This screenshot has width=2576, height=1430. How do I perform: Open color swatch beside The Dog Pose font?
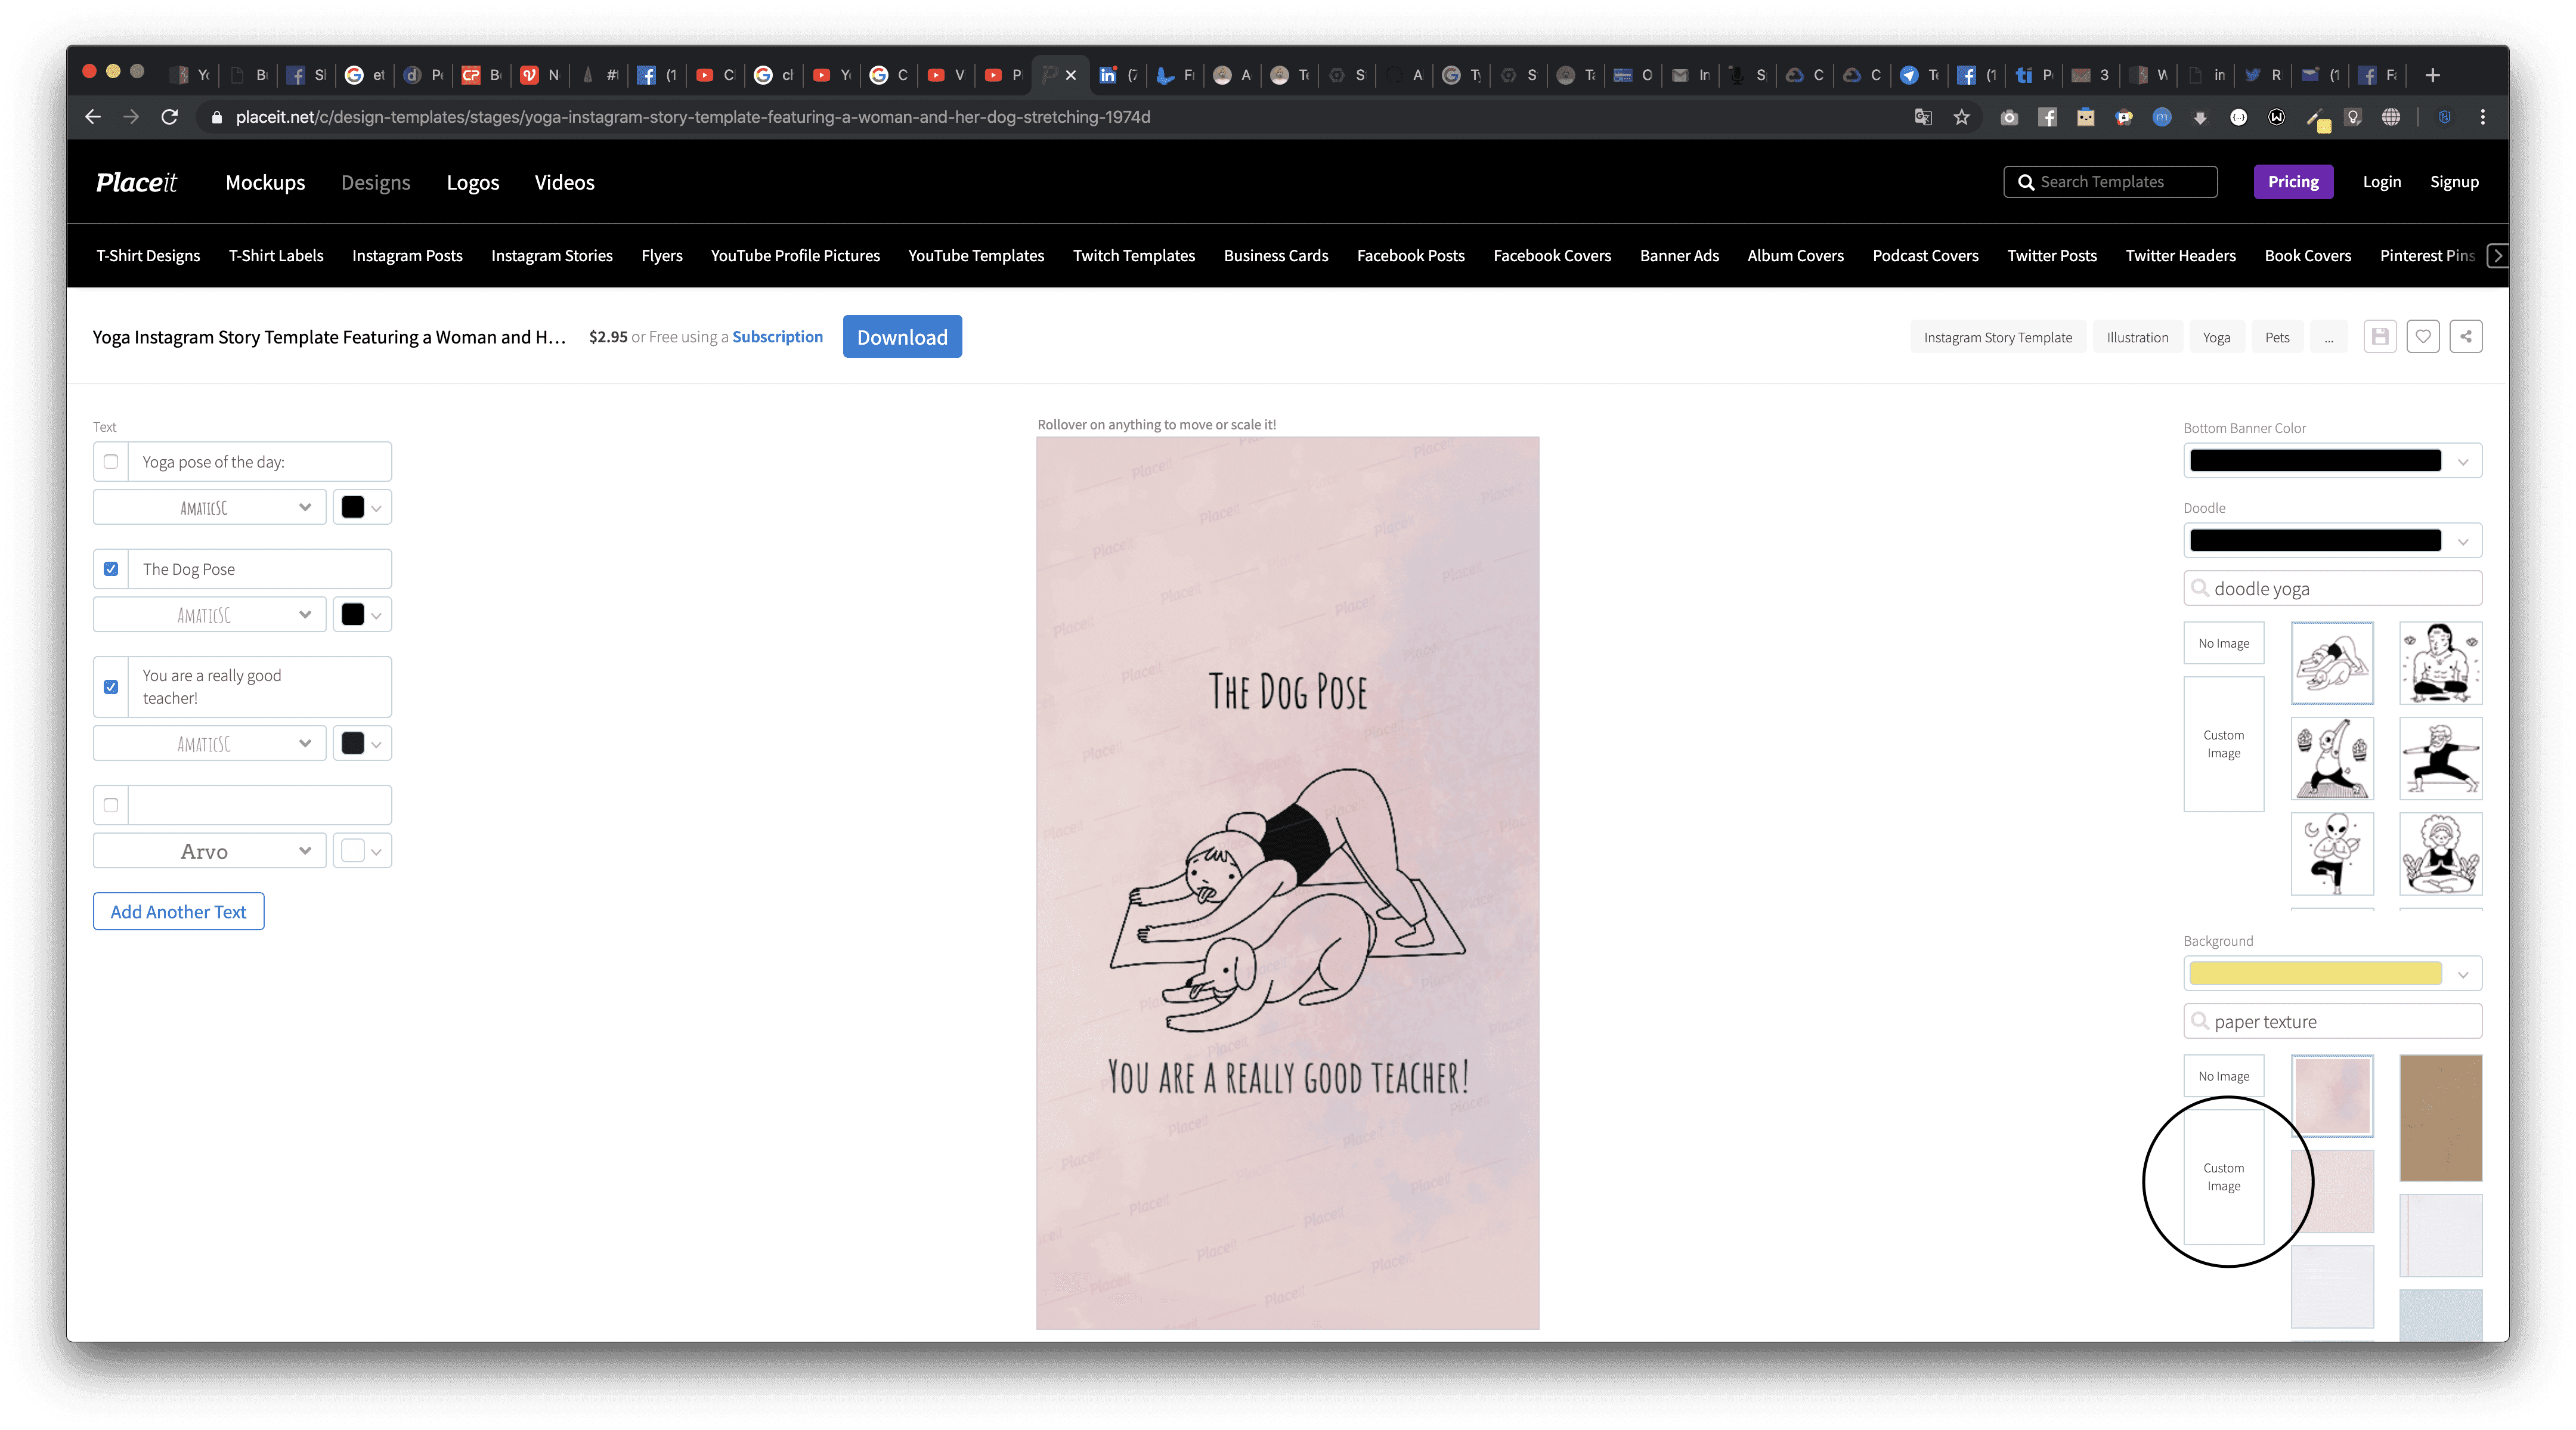[361, 615]
